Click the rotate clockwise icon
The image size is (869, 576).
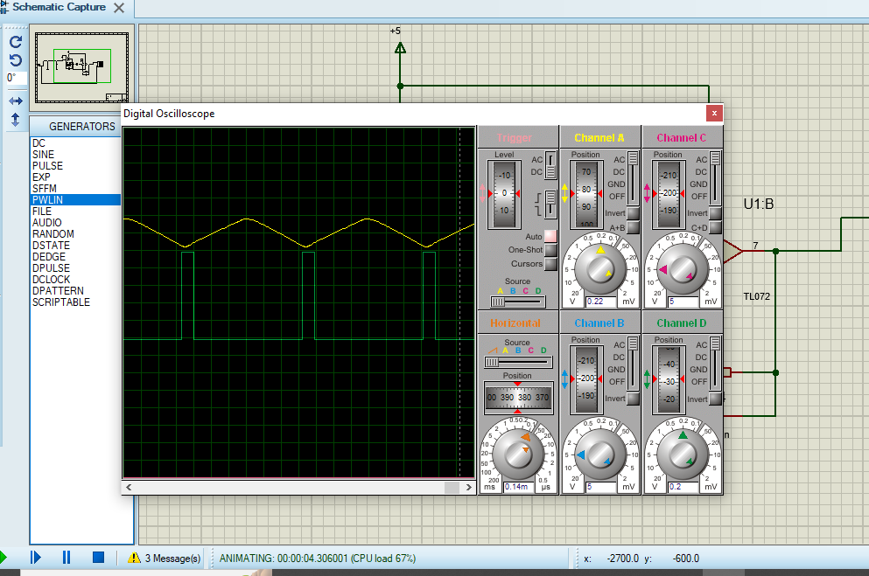(15, 41)
